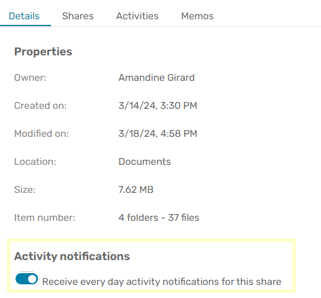
Task: Click the Size label
Action: (25, 190)
